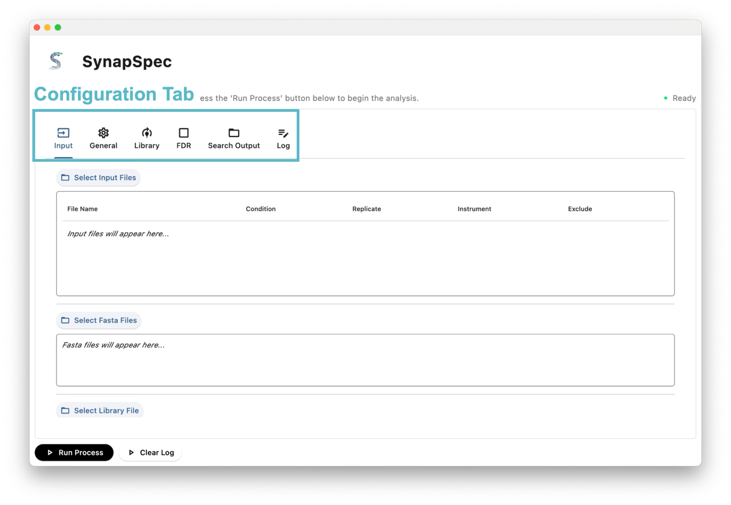Select the FDR square icon
Image resolution: width=731 pixels, height=505 pixels.
(x=183, y=133)
